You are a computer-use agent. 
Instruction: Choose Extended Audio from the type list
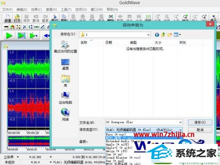point(124,141)
